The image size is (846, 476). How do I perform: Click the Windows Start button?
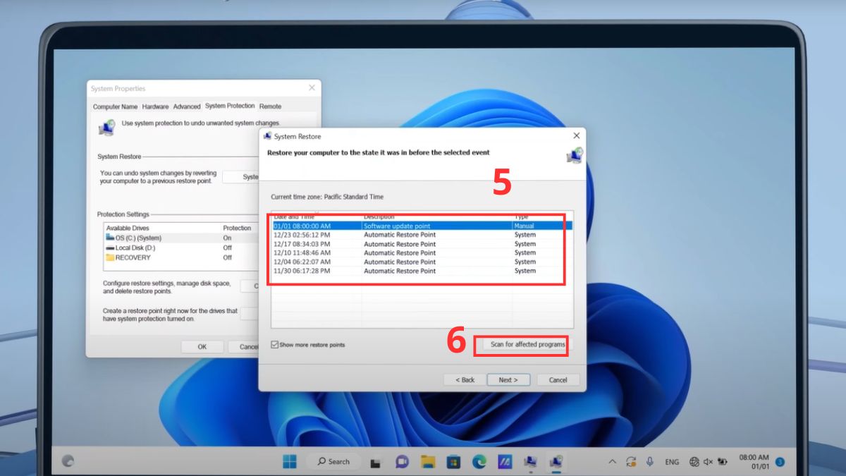291,461
